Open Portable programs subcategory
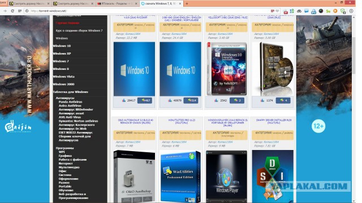Image resolution: width=362 pixels, height=203 pixels. pyautogui.click(x=65, y=187)
